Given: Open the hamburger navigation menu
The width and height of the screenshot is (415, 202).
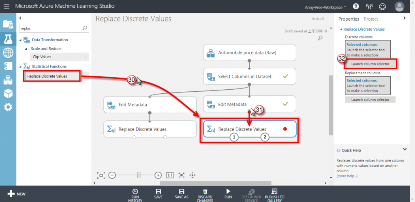Looking at the screenshot, I should click(x=6, y=6).
